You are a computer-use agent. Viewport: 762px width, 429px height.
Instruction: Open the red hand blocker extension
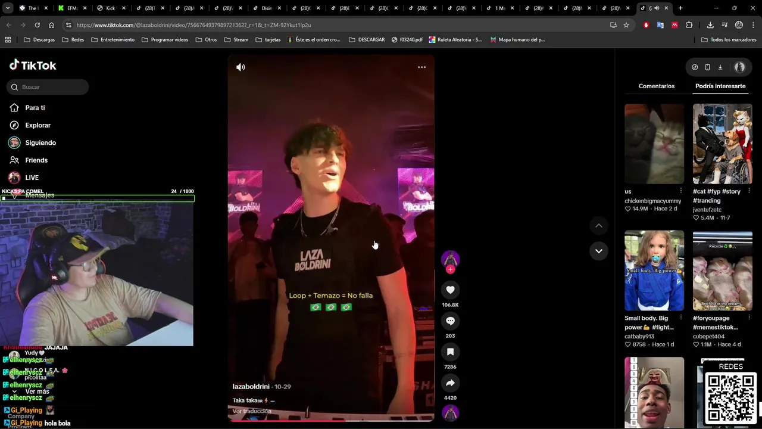[x=646, y=25]
